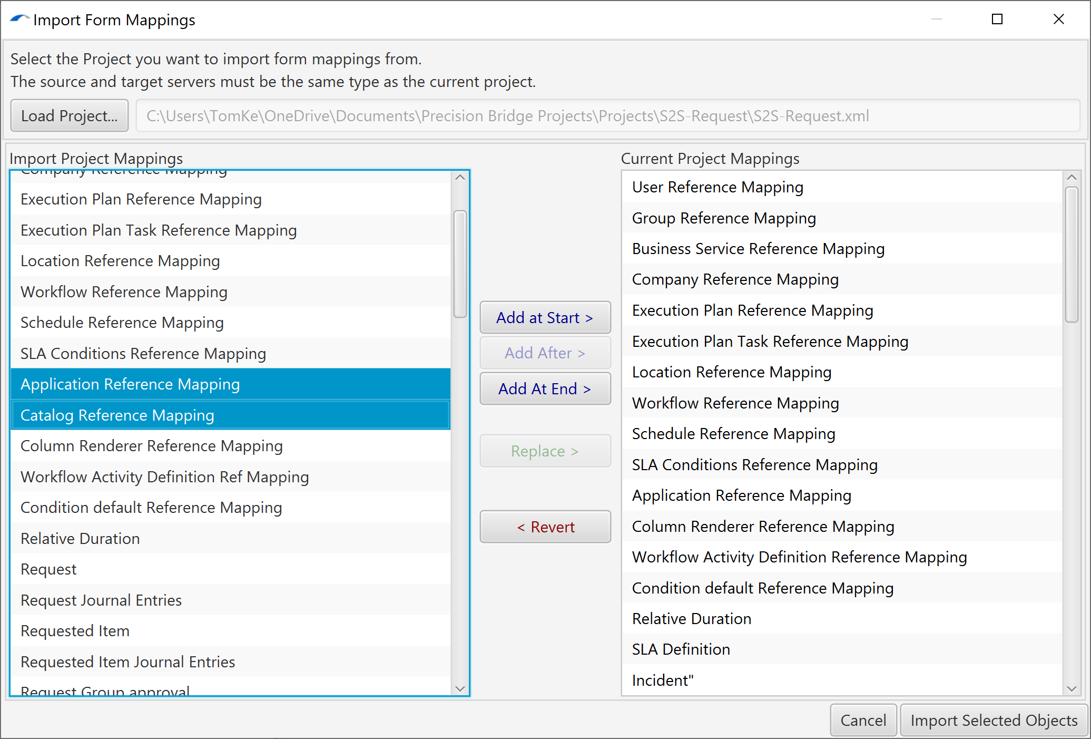Click current mappings scroll up arrow
The height and width of the screenshot is (739, 1091).
coord(1072,177)
